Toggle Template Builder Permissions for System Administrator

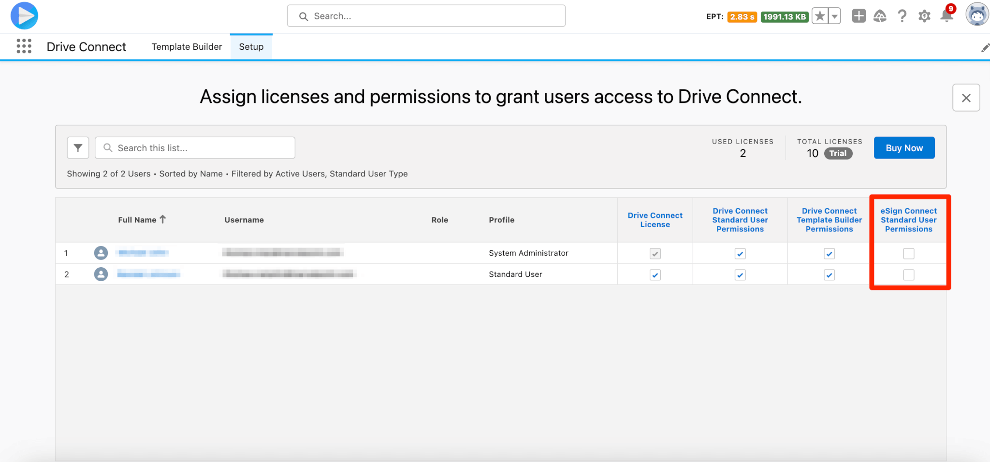pyautogui.click(x=830, y=254)
